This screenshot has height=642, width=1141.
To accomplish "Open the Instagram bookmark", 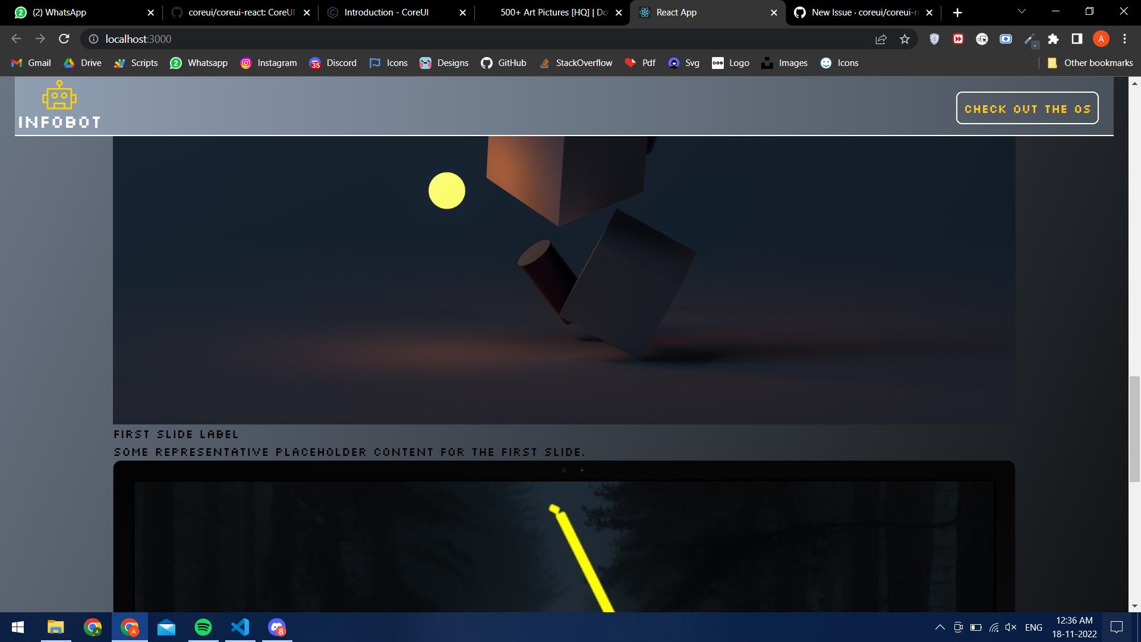I will pos(269,62).
